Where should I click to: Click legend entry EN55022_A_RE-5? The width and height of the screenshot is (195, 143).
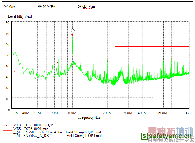(37, 136)
